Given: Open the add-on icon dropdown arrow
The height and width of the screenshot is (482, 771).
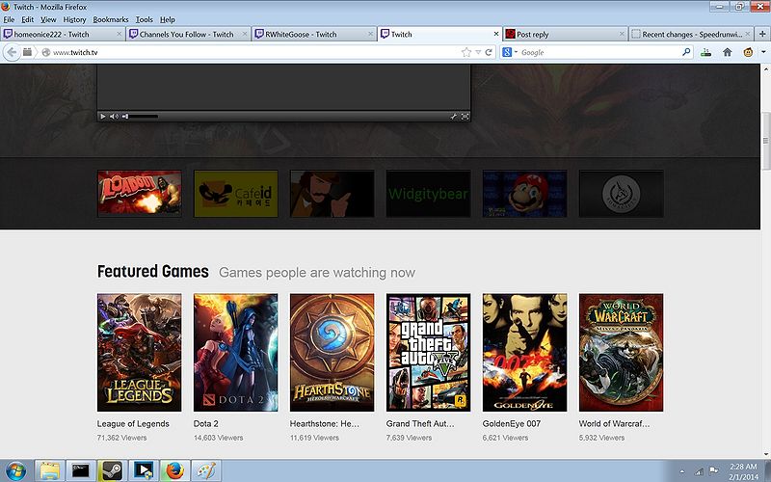Looking at the screenshot, I should (763, 52).
